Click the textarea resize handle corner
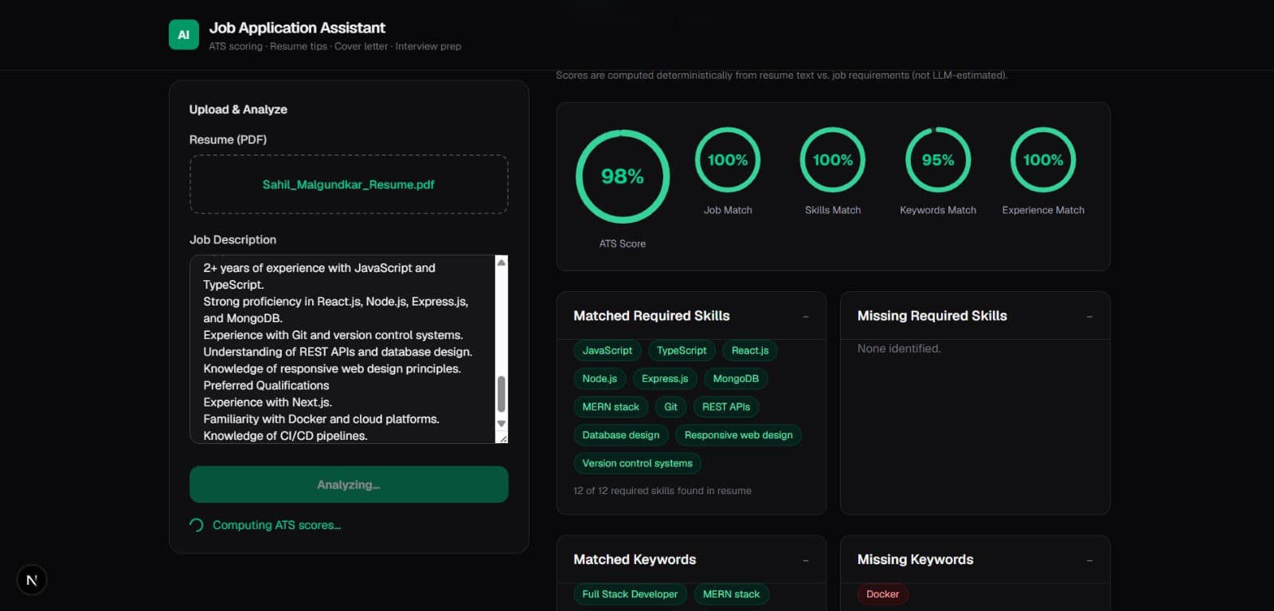 (502, 438)
